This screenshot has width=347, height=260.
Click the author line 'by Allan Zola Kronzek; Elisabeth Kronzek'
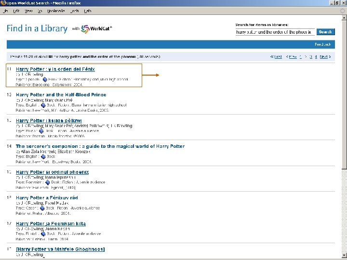pos(53,152)
